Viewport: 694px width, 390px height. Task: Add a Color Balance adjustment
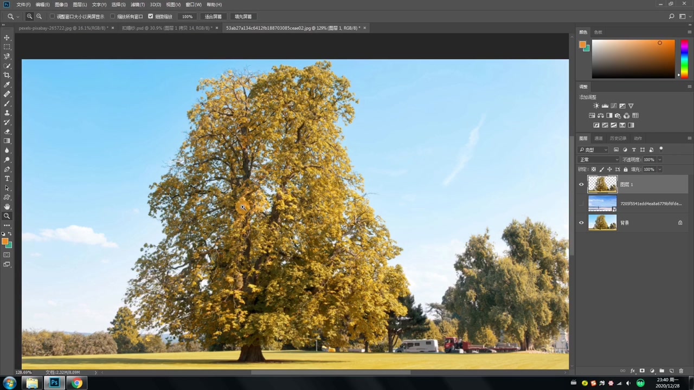tap(601, 116)
